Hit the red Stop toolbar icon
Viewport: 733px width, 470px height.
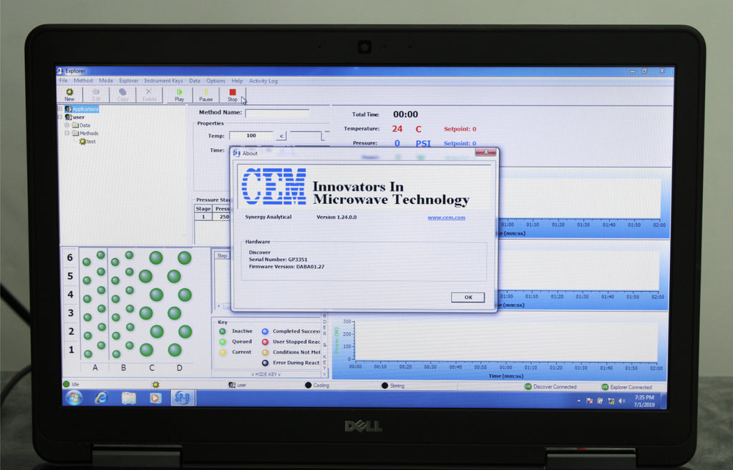point(232,92)
